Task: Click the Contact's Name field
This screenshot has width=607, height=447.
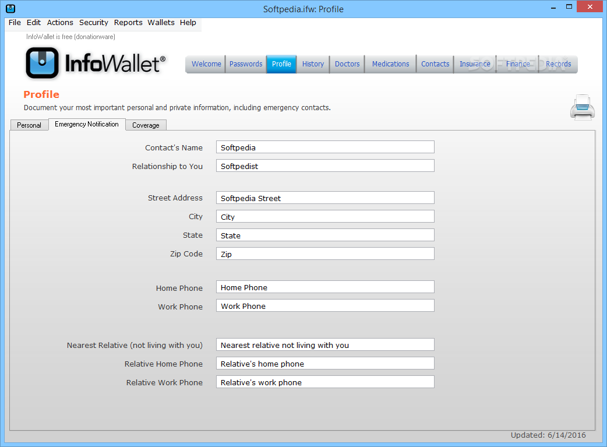Action: pyautogui.click(x=325, y=147)
